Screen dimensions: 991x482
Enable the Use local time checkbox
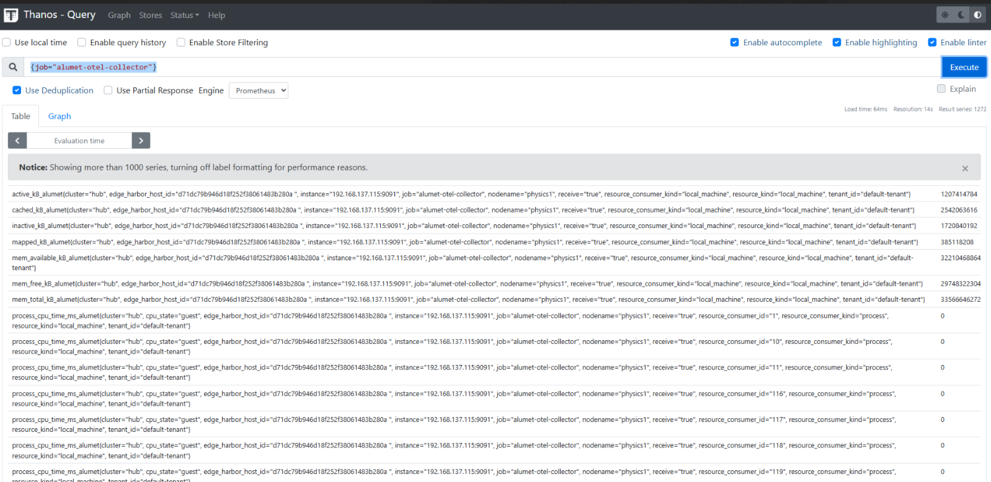point(7,43)
